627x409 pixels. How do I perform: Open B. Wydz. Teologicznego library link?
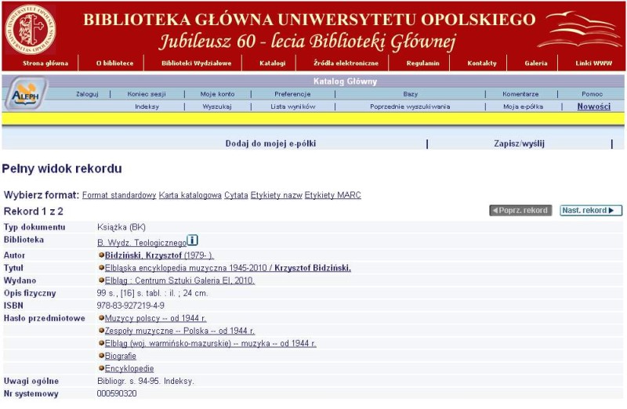(142, 243)
